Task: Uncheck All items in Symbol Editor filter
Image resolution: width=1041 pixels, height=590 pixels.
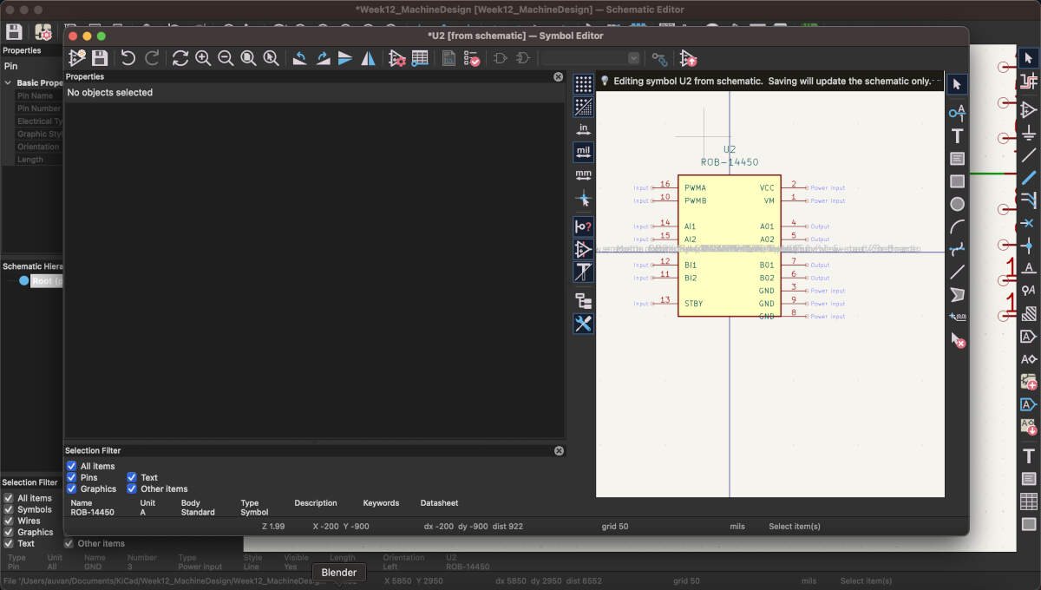Action: point(72,466)
